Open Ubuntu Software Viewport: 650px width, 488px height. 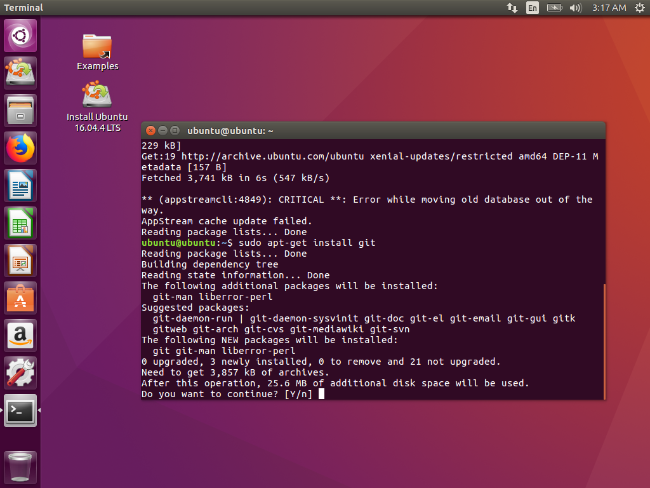[x=20, y=297]
